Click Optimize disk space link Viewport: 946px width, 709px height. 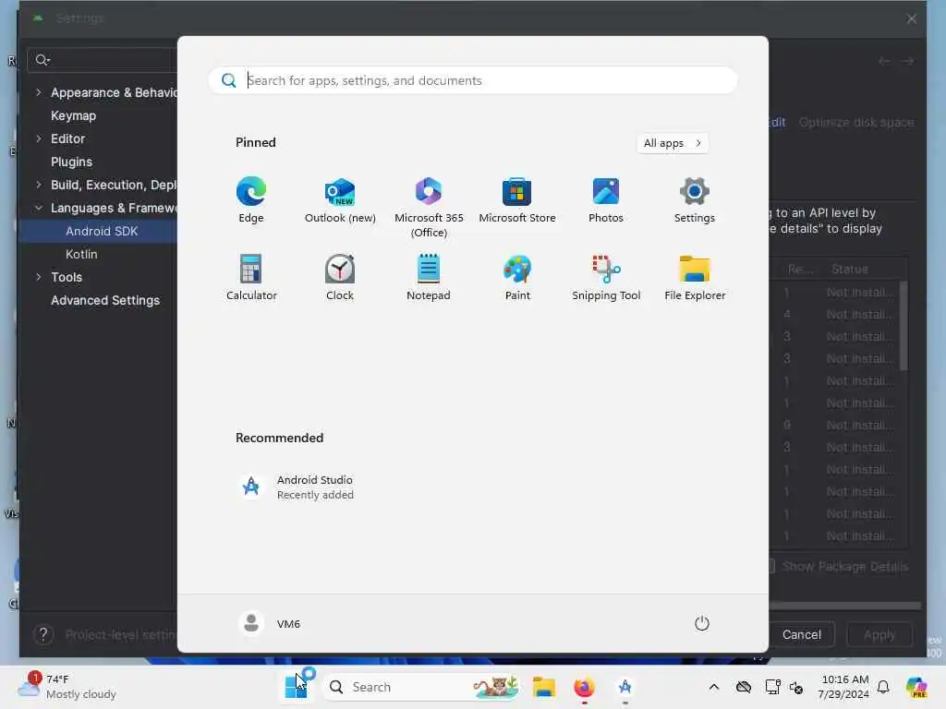coord(856,123)
